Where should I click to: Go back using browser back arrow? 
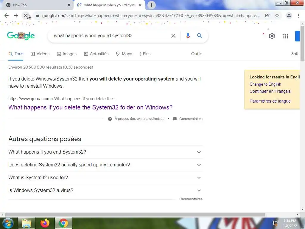[x=7, y=16]
